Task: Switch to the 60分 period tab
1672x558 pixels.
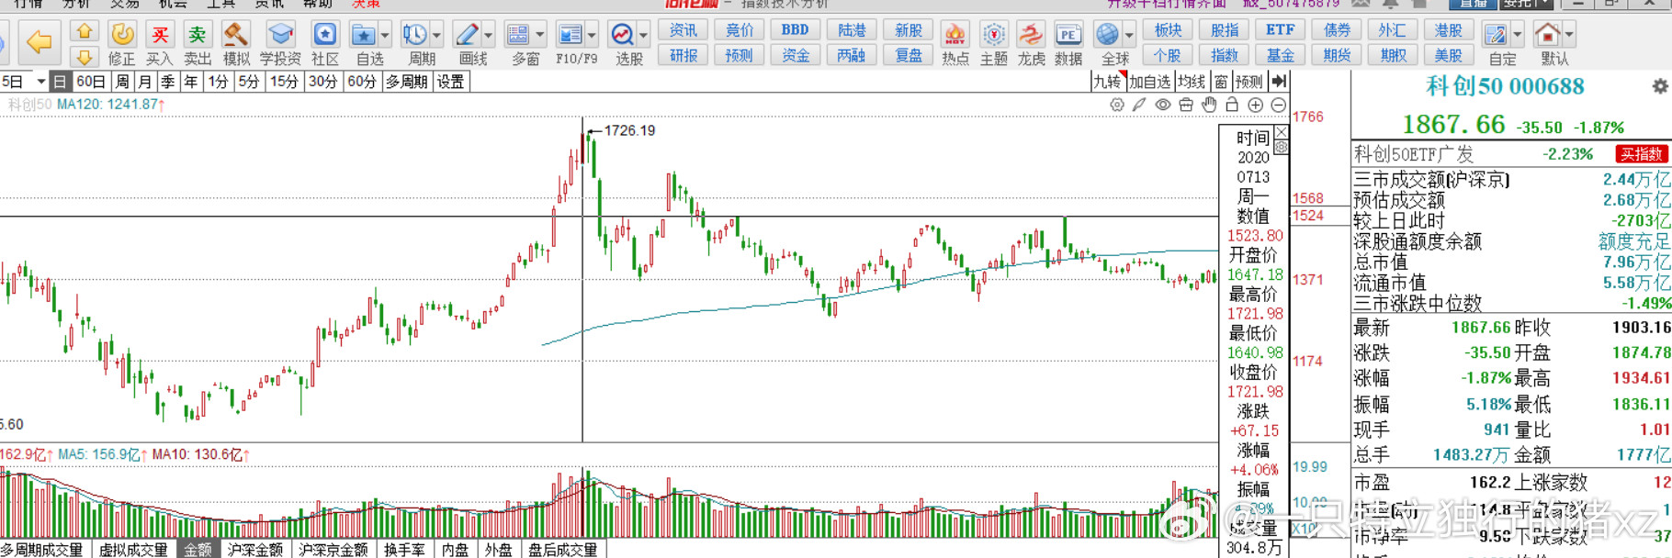Action: point(362,82)
